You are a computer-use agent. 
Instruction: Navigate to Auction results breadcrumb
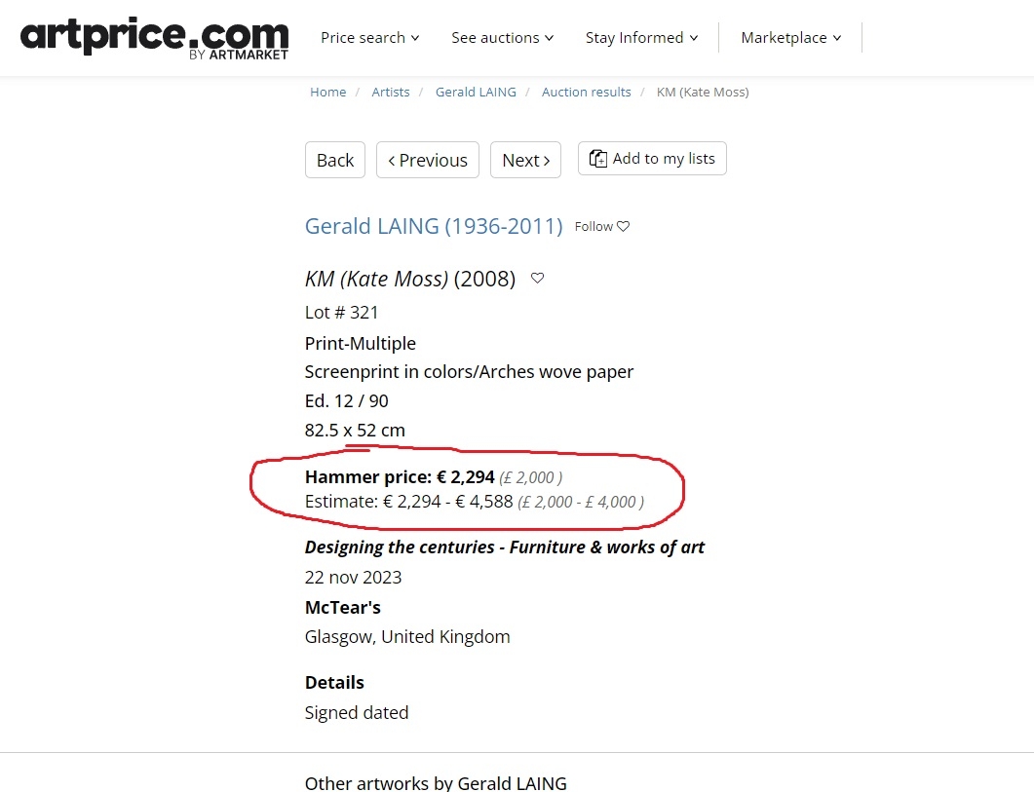tap(587, 93)
